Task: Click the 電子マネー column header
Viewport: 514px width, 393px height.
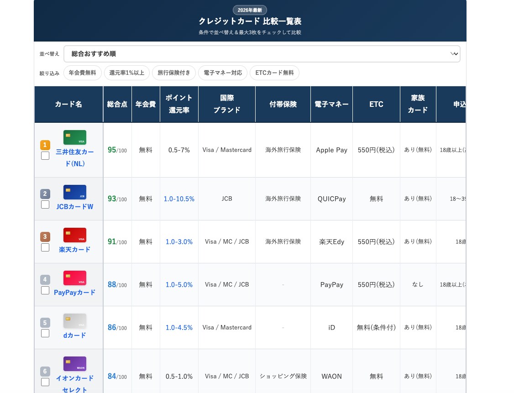Action: click(331, 104)
